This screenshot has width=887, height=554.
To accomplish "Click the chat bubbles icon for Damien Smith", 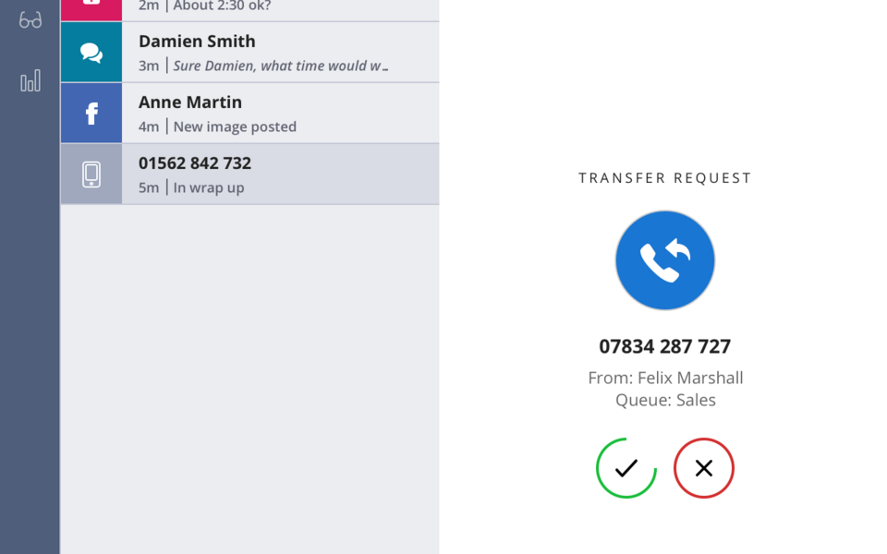I will pyautogui.click(x=91, y=53).
